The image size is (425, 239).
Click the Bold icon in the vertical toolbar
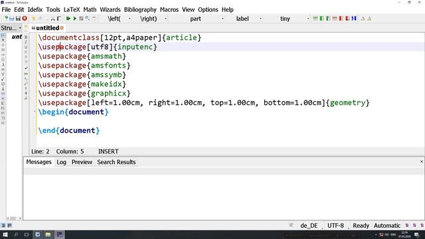(26, 37)
